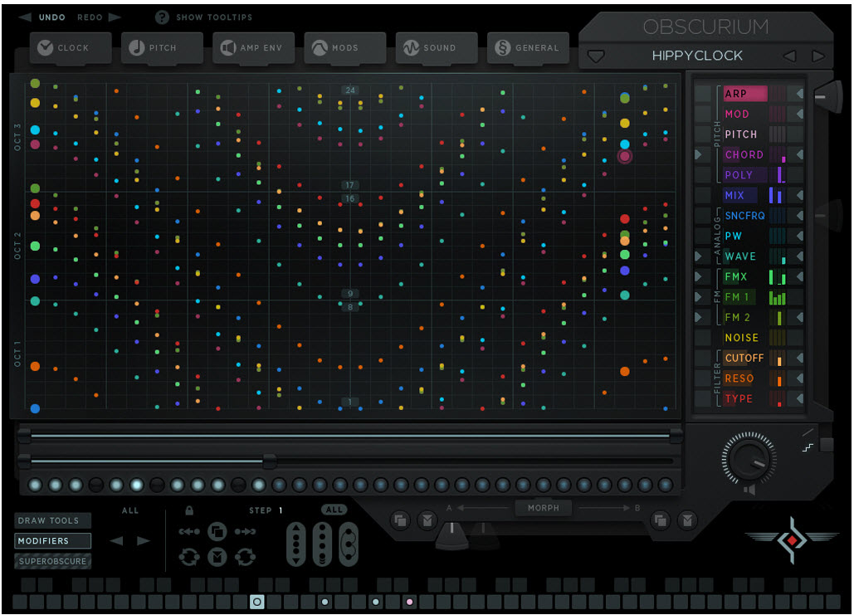Toggle the square box left of CUTOFF
The height and width of the screenshot is (615, 854).
coord(703,358)
